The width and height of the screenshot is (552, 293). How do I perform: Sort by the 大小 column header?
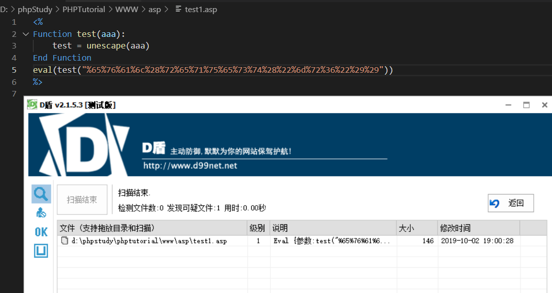point(417,228)
